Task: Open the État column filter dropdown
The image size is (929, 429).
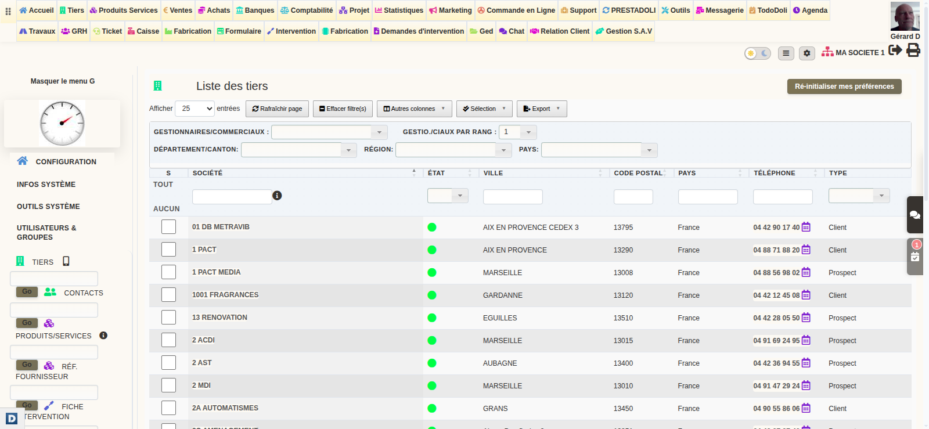Action: click(x=448, y=196)
